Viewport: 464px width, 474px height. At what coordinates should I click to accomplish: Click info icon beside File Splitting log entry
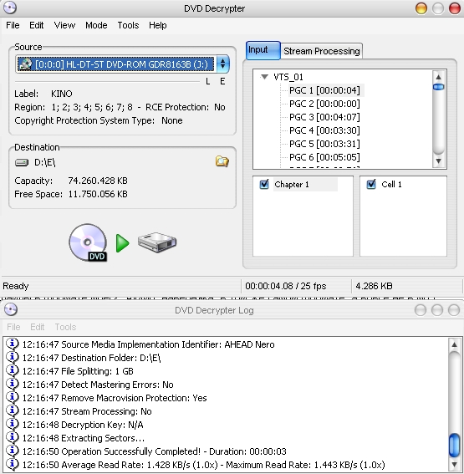pyautogui.click(x=13, y=370)
